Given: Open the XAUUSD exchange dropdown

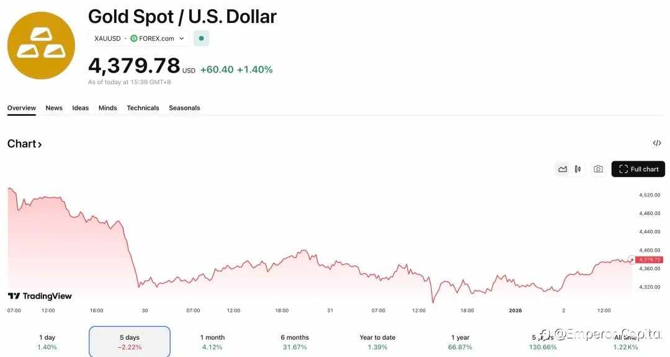Looking at the screenshot, I should coord(181,38).
